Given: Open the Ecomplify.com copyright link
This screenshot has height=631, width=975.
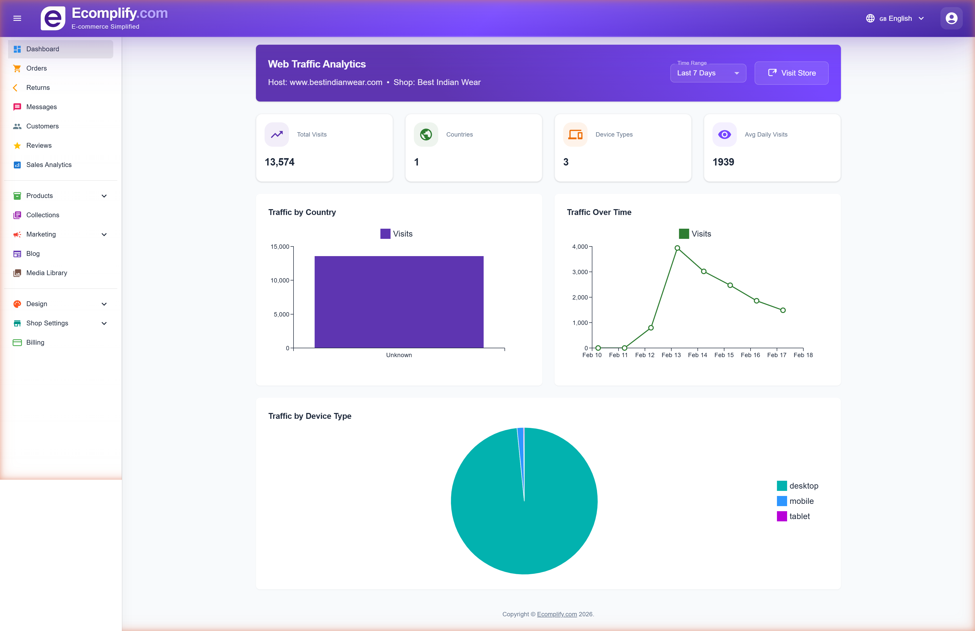Looking at the screenshot, I should click(x=557, y=614).
